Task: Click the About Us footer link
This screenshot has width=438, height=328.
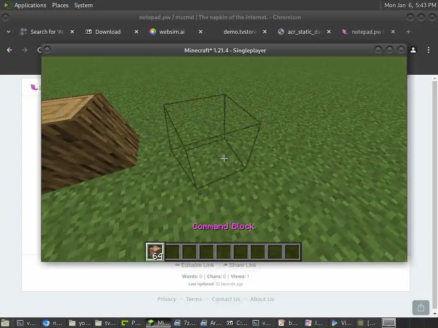Action: [262, 299]
